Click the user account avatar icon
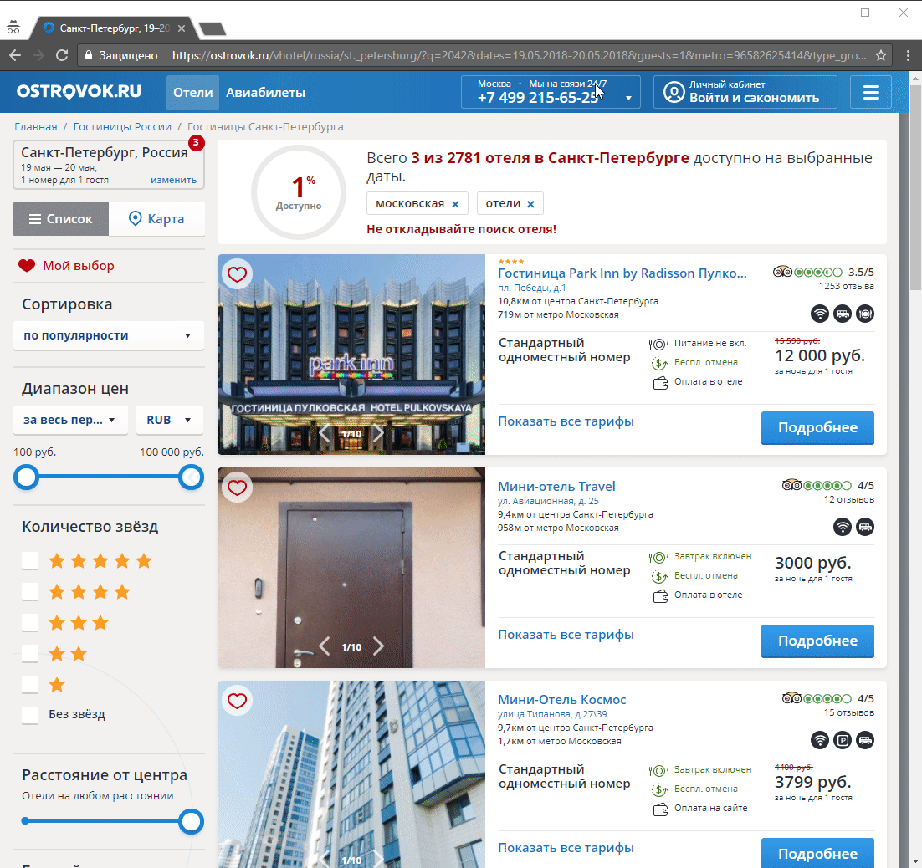This screenshot has width=922, height=868. click(x=674, y=92)
